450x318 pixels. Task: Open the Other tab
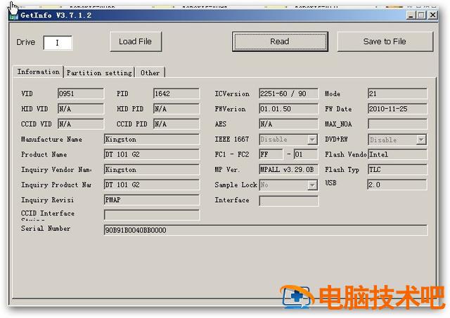coord(150,73)
